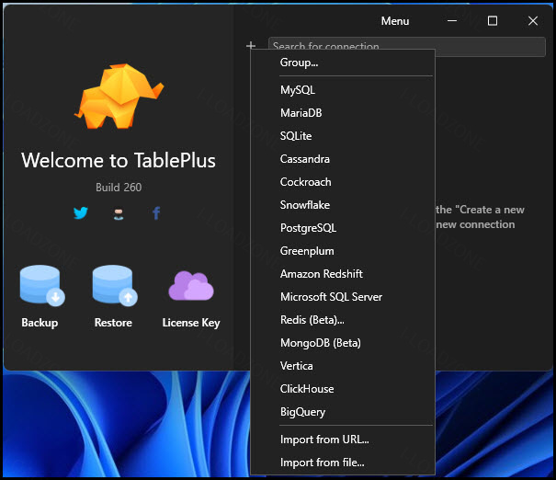Focus the Search for connection field

[x=407, y=47]
